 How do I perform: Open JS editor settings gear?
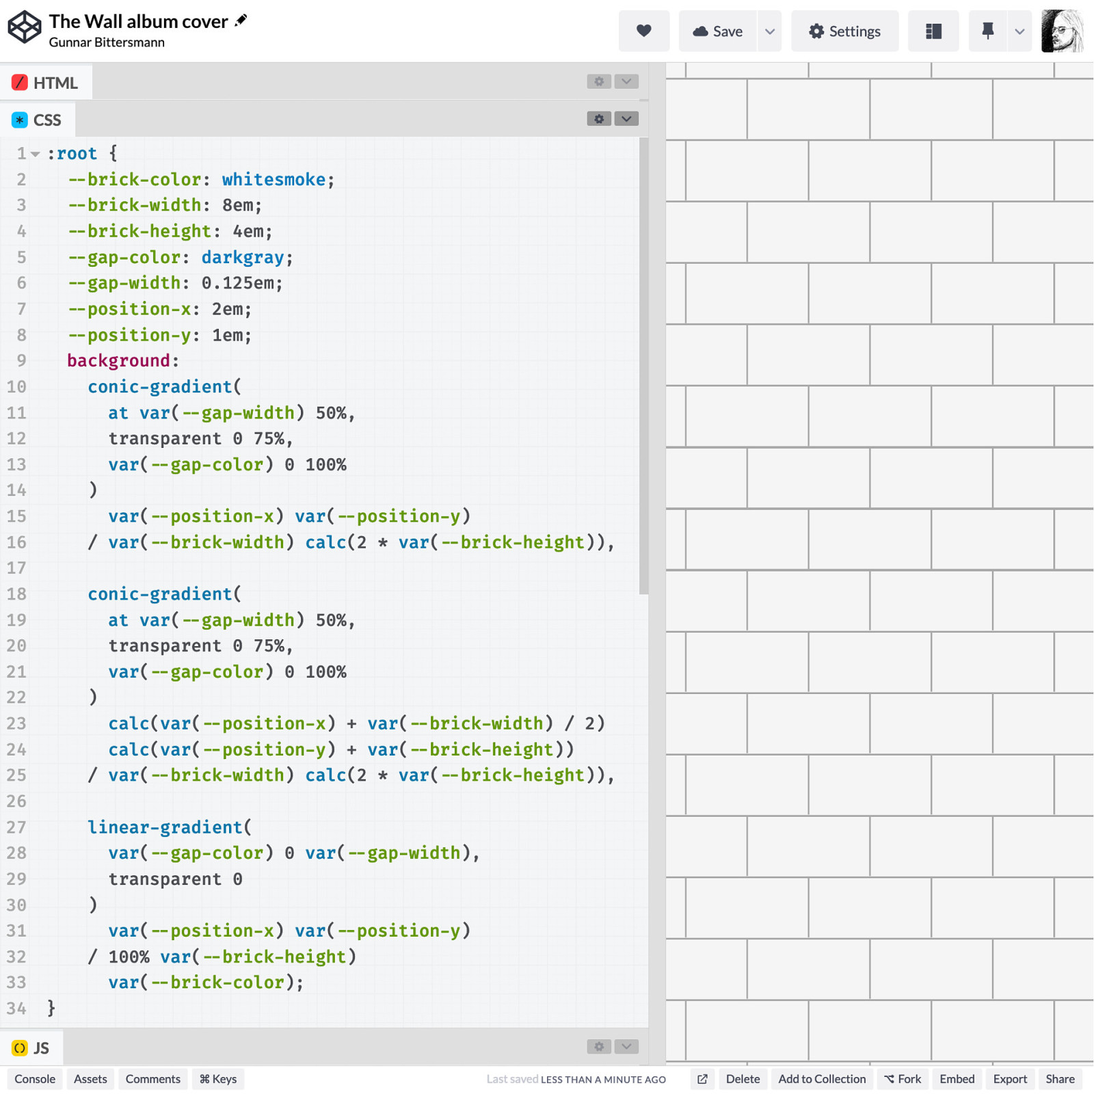coord(599,1047)
